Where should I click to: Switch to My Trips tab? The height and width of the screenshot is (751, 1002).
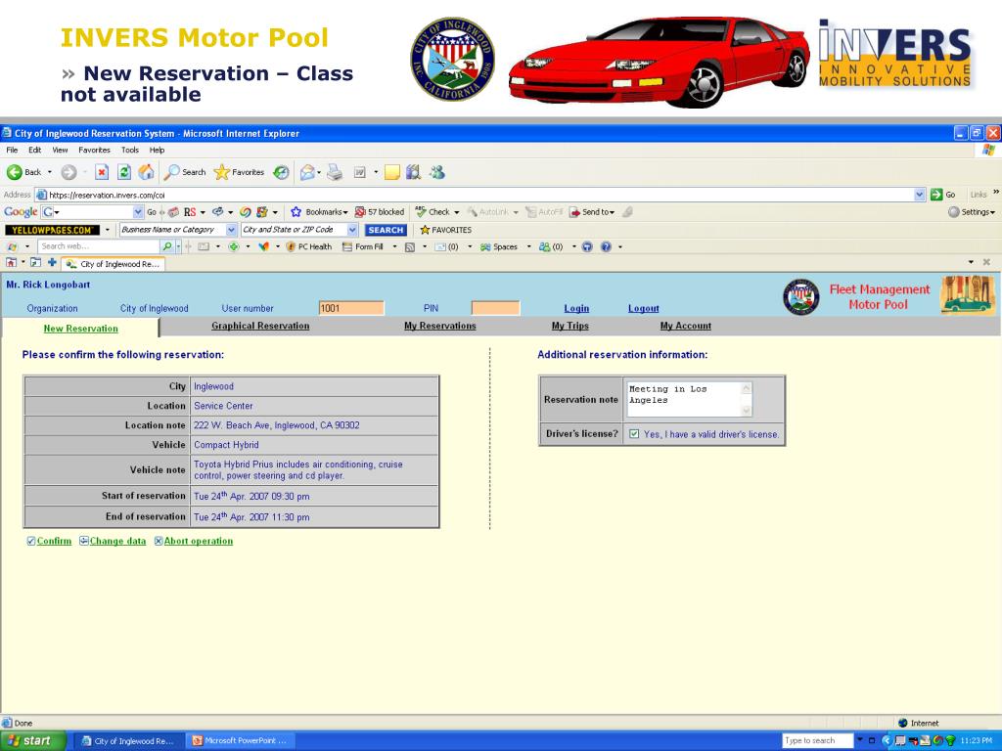point(570,326)
